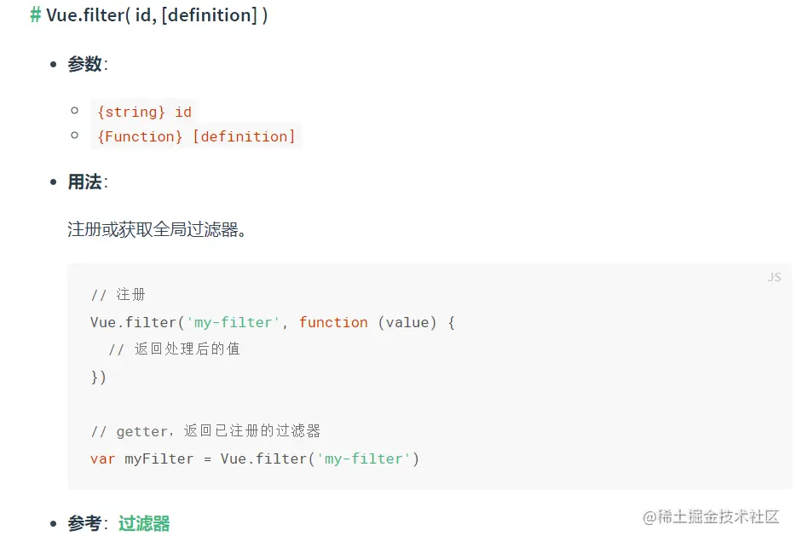
Task: Click the function keyword in code
Action: pos(333,322)
